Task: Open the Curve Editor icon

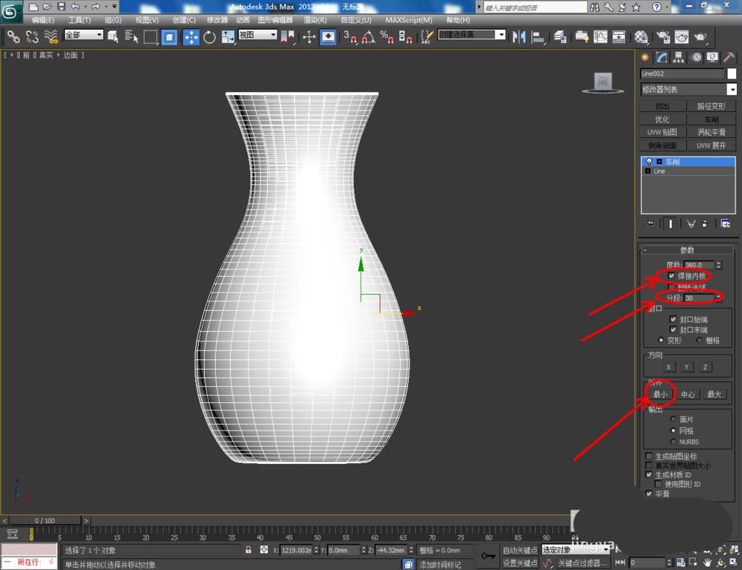Action: coord(600,36)
